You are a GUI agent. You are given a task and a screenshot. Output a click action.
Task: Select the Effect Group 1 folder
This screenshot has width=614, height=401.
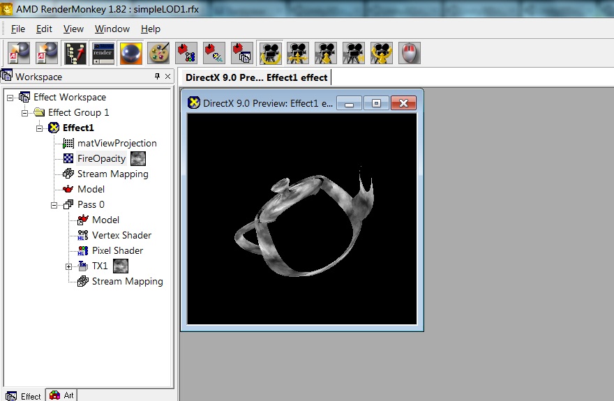click(x=78, y=113)
